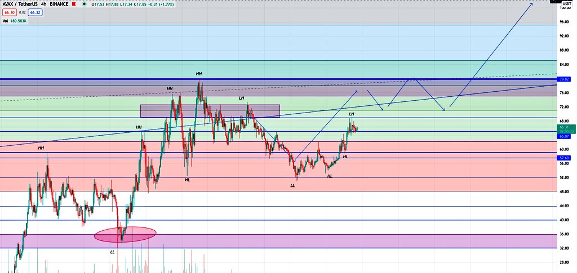Click the 32.00 price axis value
Screen dimensions: 577x273
coord(565,248)
